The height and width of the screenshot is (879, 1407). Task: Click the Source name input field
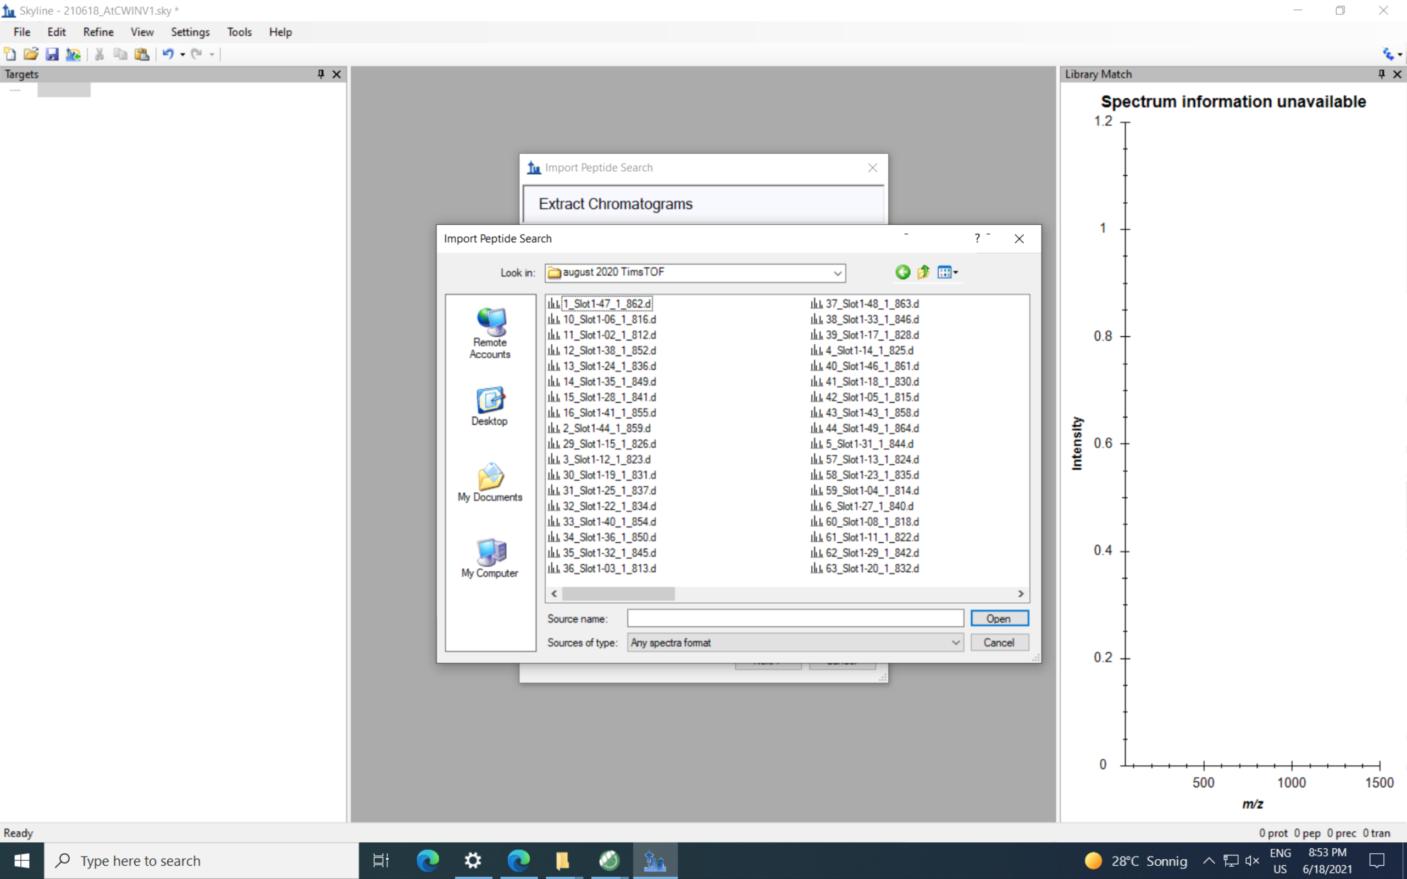click(x=795, y=619)
